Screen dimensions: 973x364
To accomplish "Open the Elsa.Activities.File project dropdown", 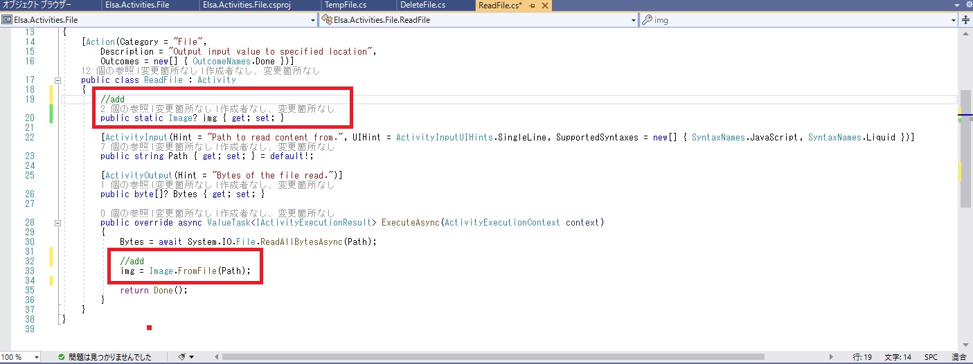I will 159,20.
